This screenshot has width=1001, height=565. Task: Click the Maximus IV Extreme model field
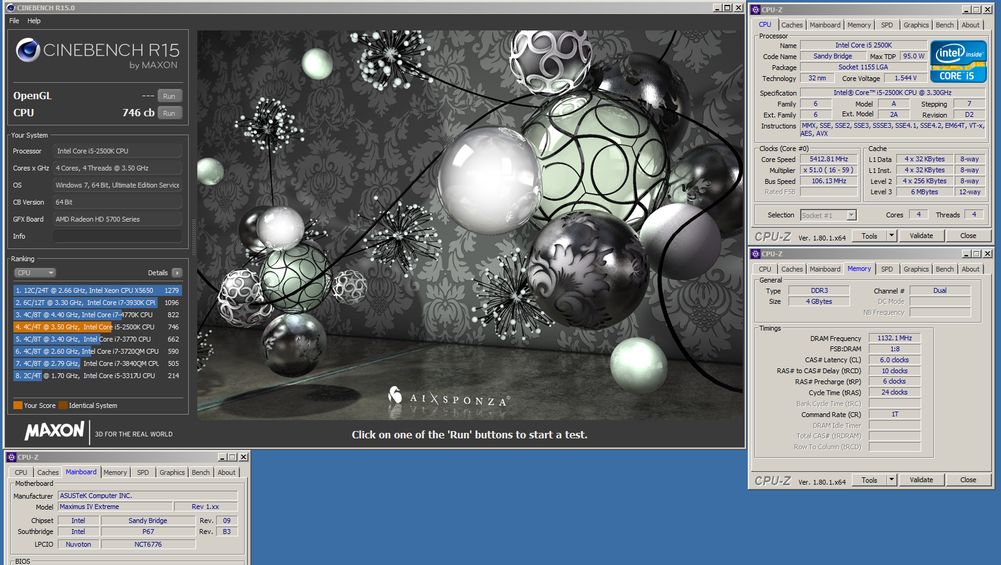point(114,507)
